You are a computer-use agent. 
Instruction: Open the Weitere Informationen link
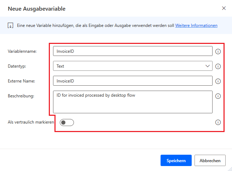pos(196,25)
